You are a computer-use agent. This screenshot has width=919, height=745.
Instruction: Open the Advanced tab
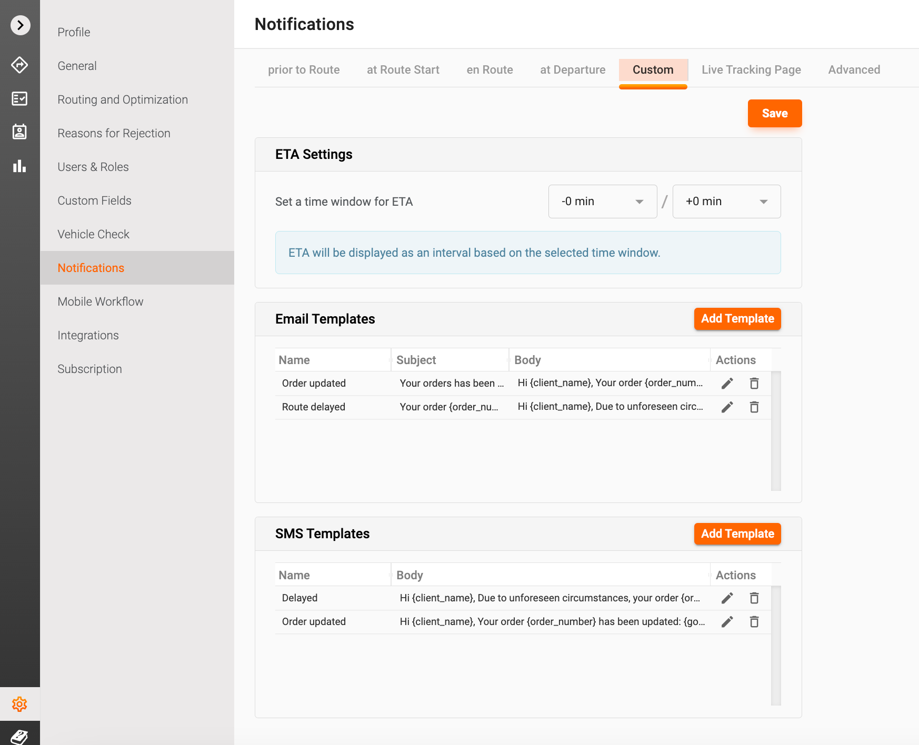(x=854, y=70)
